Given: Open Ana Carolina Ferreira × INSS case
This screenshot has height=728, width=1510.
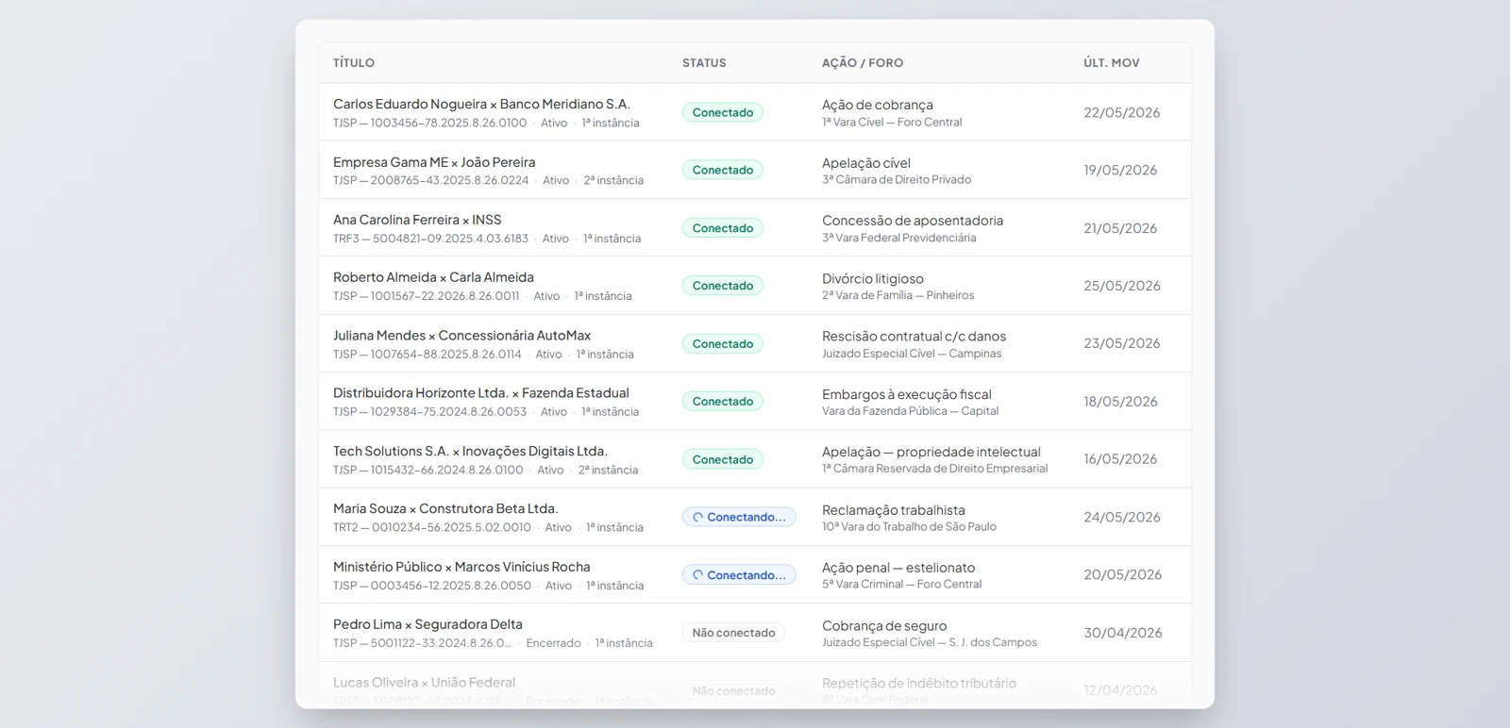Looking at the screenshot, I should pyautogui.click(x=417, y=220).
